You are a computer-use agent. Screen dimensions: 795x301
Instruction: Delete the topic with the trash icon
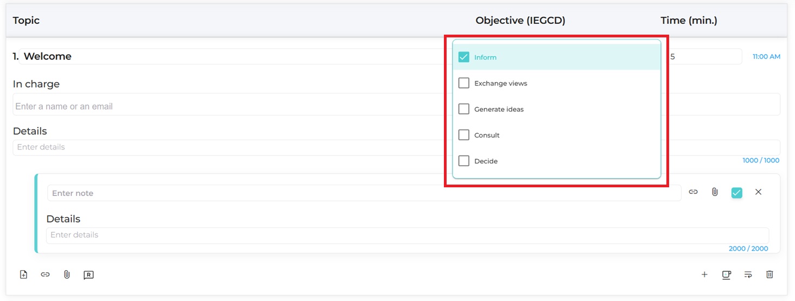coord(769,274)
